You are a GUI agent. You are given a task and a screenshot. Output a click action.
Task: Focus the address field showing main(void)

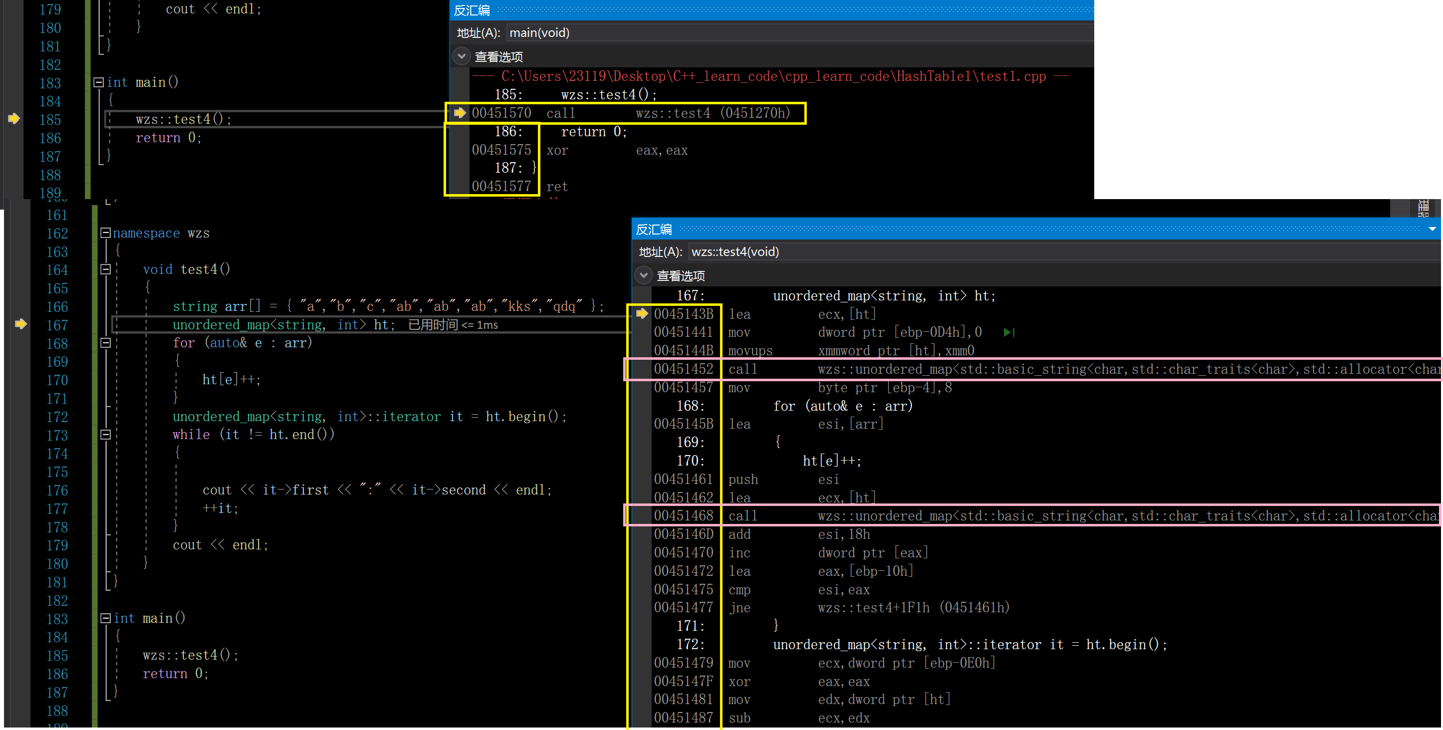[799, 32]
